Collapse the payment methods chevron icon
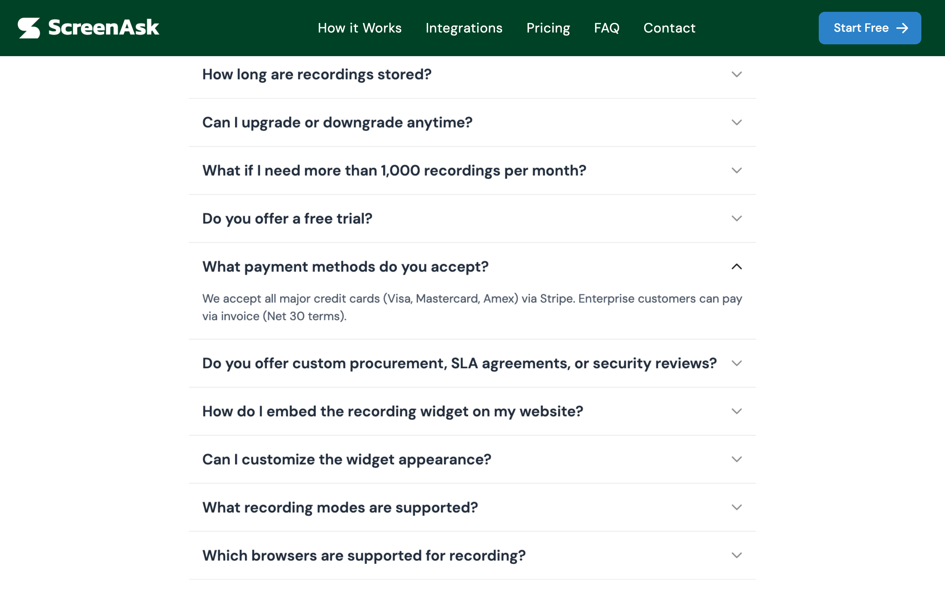 click(x=736, y=267)
